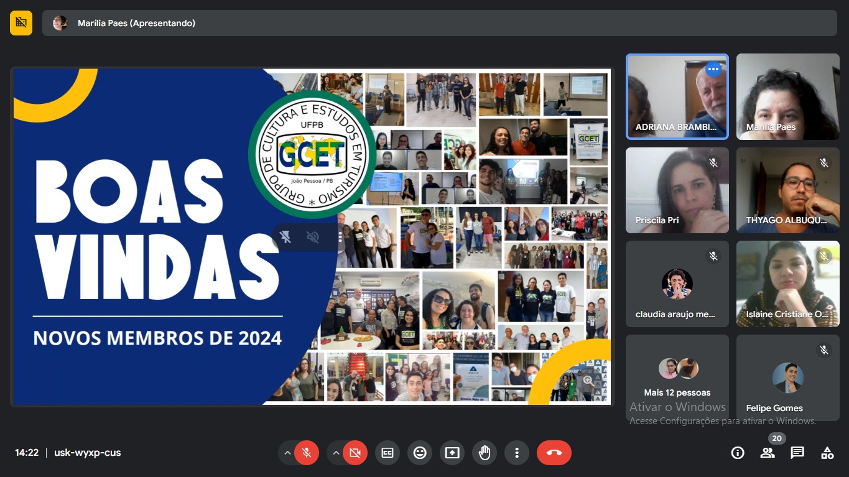The image size is (849, 477).
Task: Select the claudia araujo avatar tile
Action: pyautogui.click(x=677, y=284)
